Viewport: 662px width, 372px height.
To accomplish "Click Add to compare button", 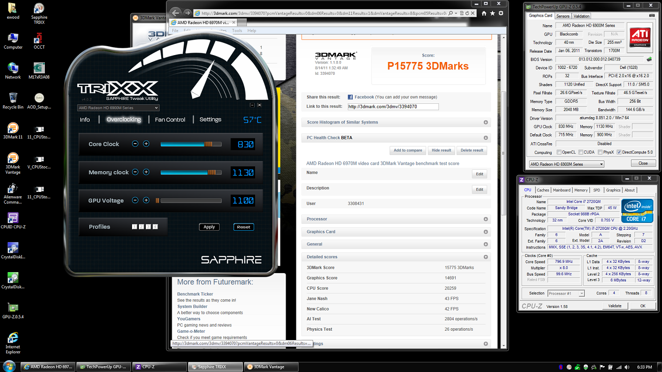I will pyautogui.click(x=408, y=150).
